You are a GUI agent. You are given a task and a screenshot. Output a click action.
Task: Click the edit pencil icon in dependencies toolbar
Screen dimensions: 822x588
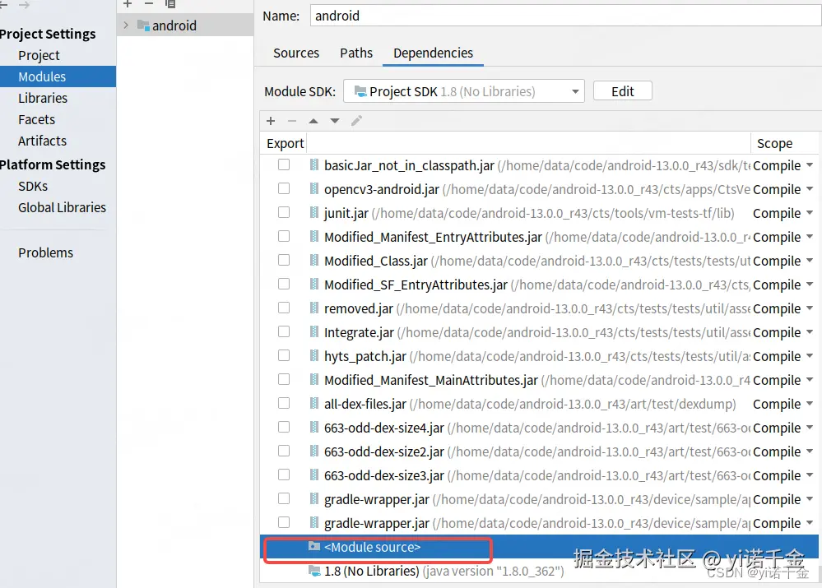click(x=356, y=121)
